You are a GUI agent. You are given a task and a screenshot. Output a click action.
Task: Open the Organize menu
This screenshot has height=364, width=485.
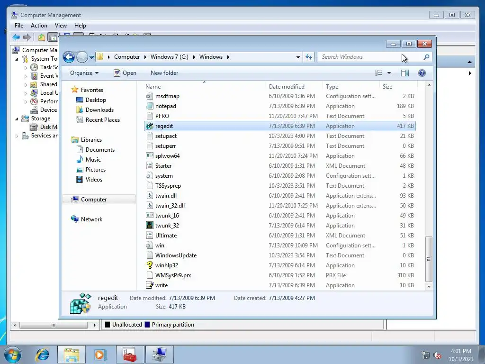(x=84, y=73)
